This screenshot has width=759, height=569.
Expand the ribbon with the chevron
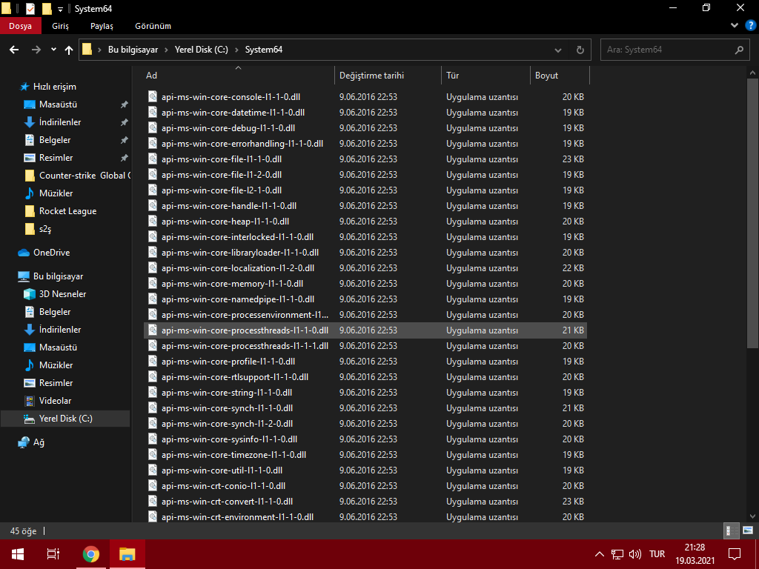735,26
